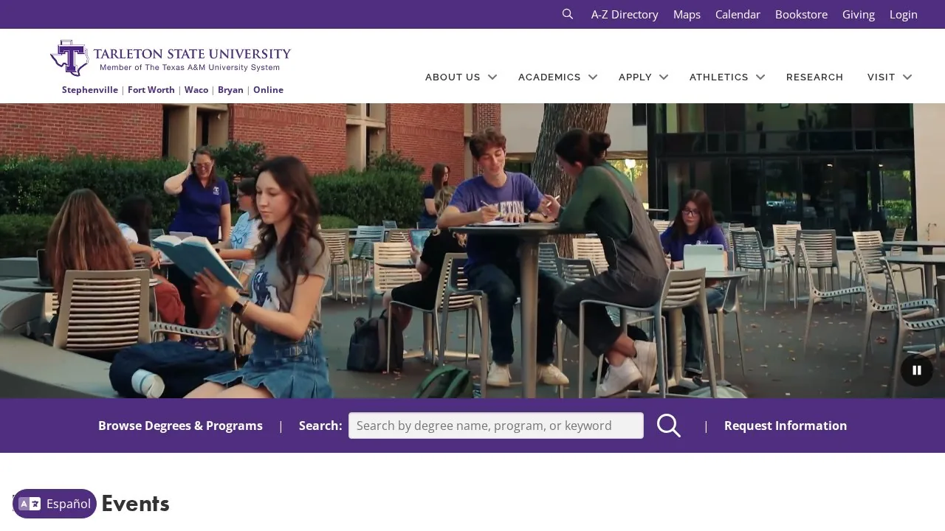Submit degree search with magnifier icon
The width and height of the screenshot is (945, 531).
point(669,426)
